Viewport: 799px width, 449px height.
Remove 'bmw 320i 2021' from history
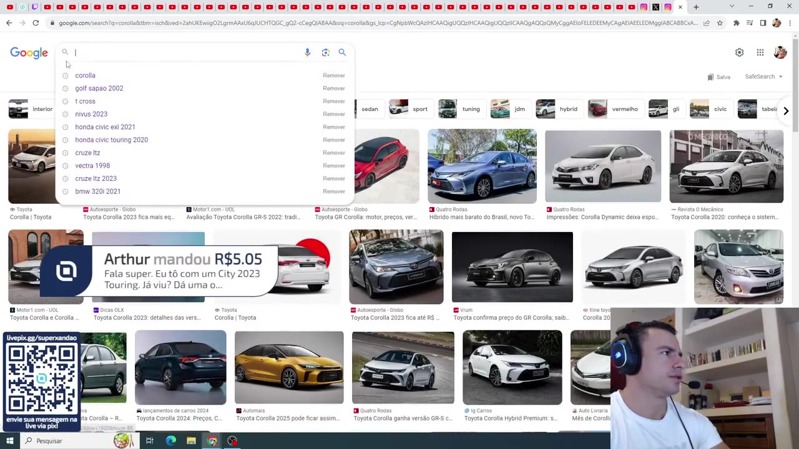point(334,191)
